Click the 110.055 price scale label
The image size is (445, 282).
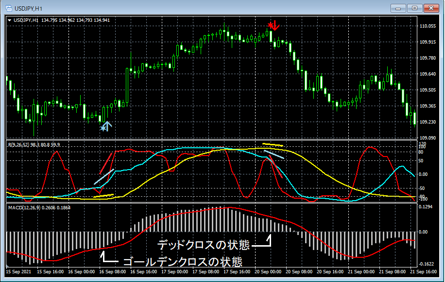pos(428,26)
